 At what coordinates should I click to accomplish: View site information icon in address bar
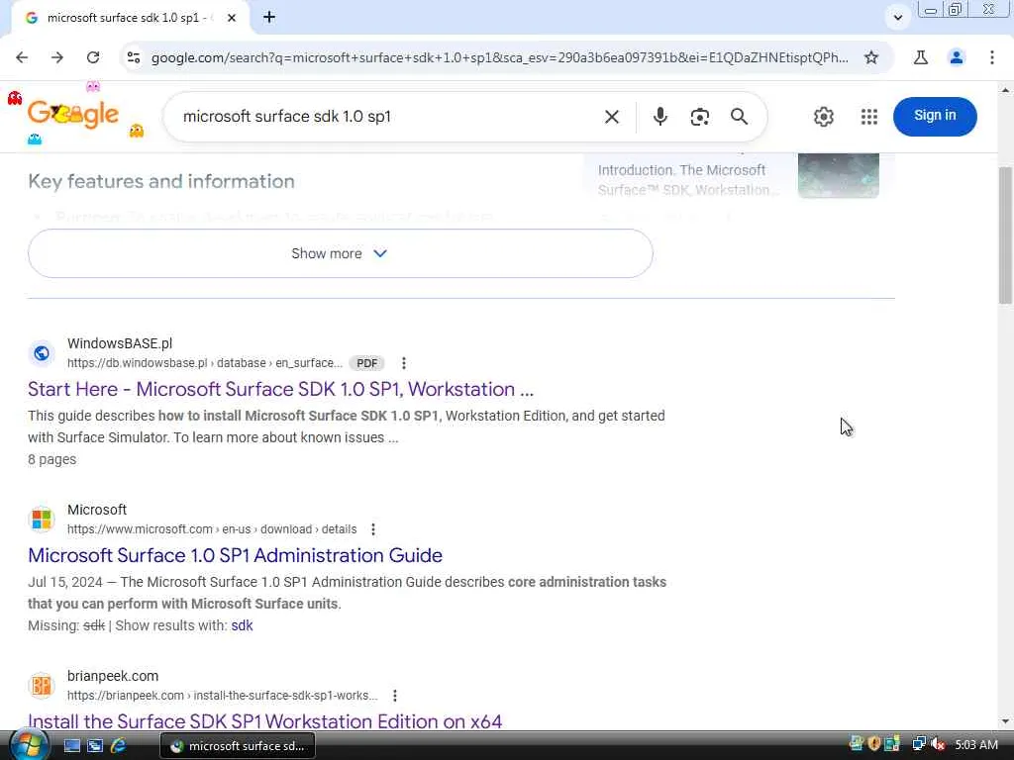134,57
